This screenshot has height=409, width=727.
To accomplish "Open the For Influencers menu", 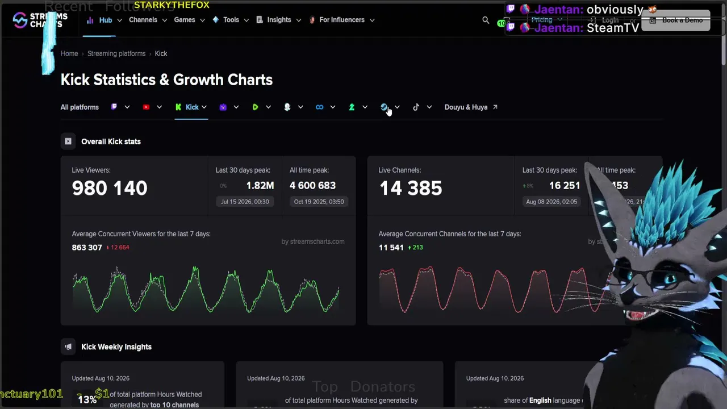I will point(342,20).
